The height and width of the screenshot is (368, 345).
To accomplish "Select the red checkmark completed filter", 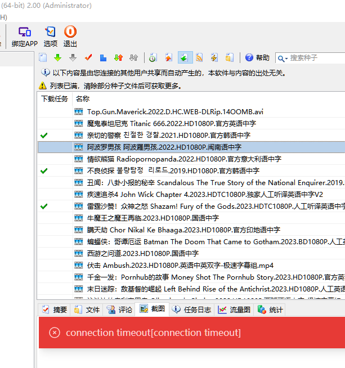I will tap(88, 57).
